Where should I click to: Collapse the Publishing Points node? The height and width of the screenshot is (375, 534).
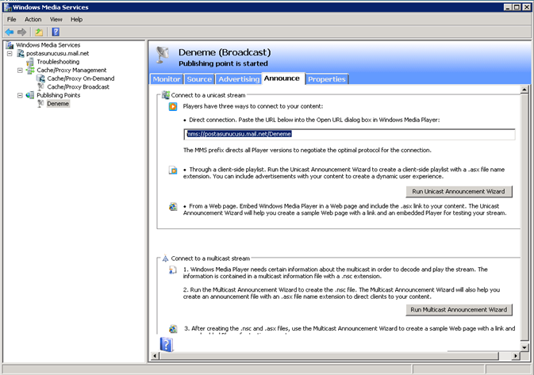click(19, 95)
